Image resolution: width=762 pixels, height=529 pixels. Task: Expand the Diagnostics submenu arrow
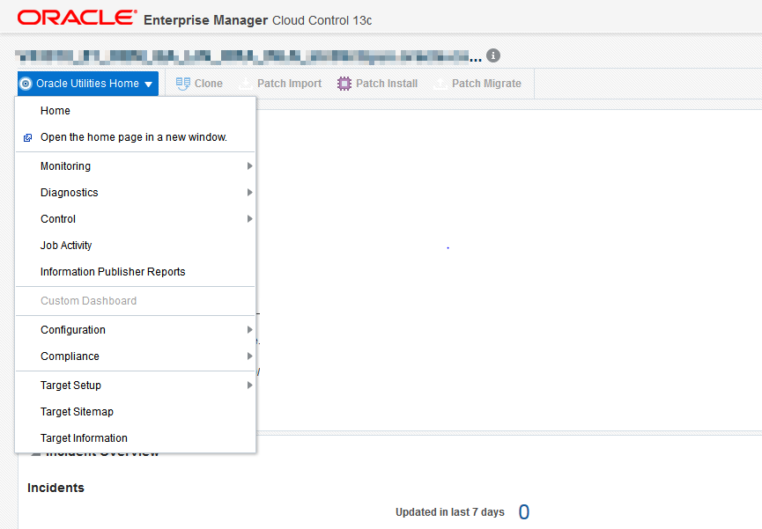[249, 193]
